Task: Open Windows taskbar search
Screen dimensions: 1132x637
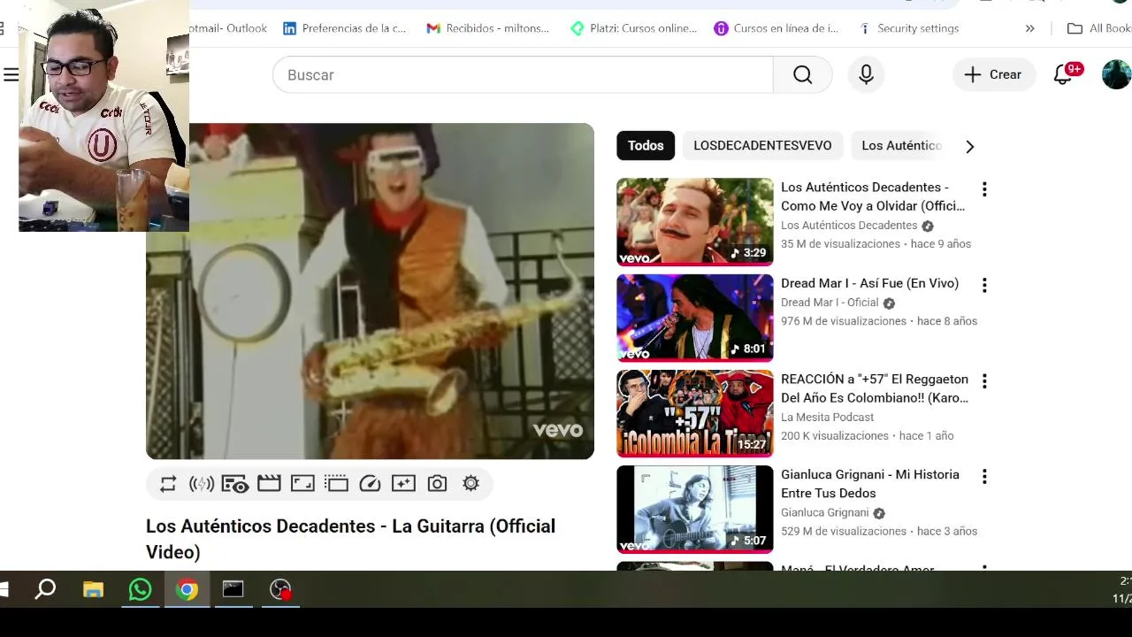Action: tap(45, 589)
